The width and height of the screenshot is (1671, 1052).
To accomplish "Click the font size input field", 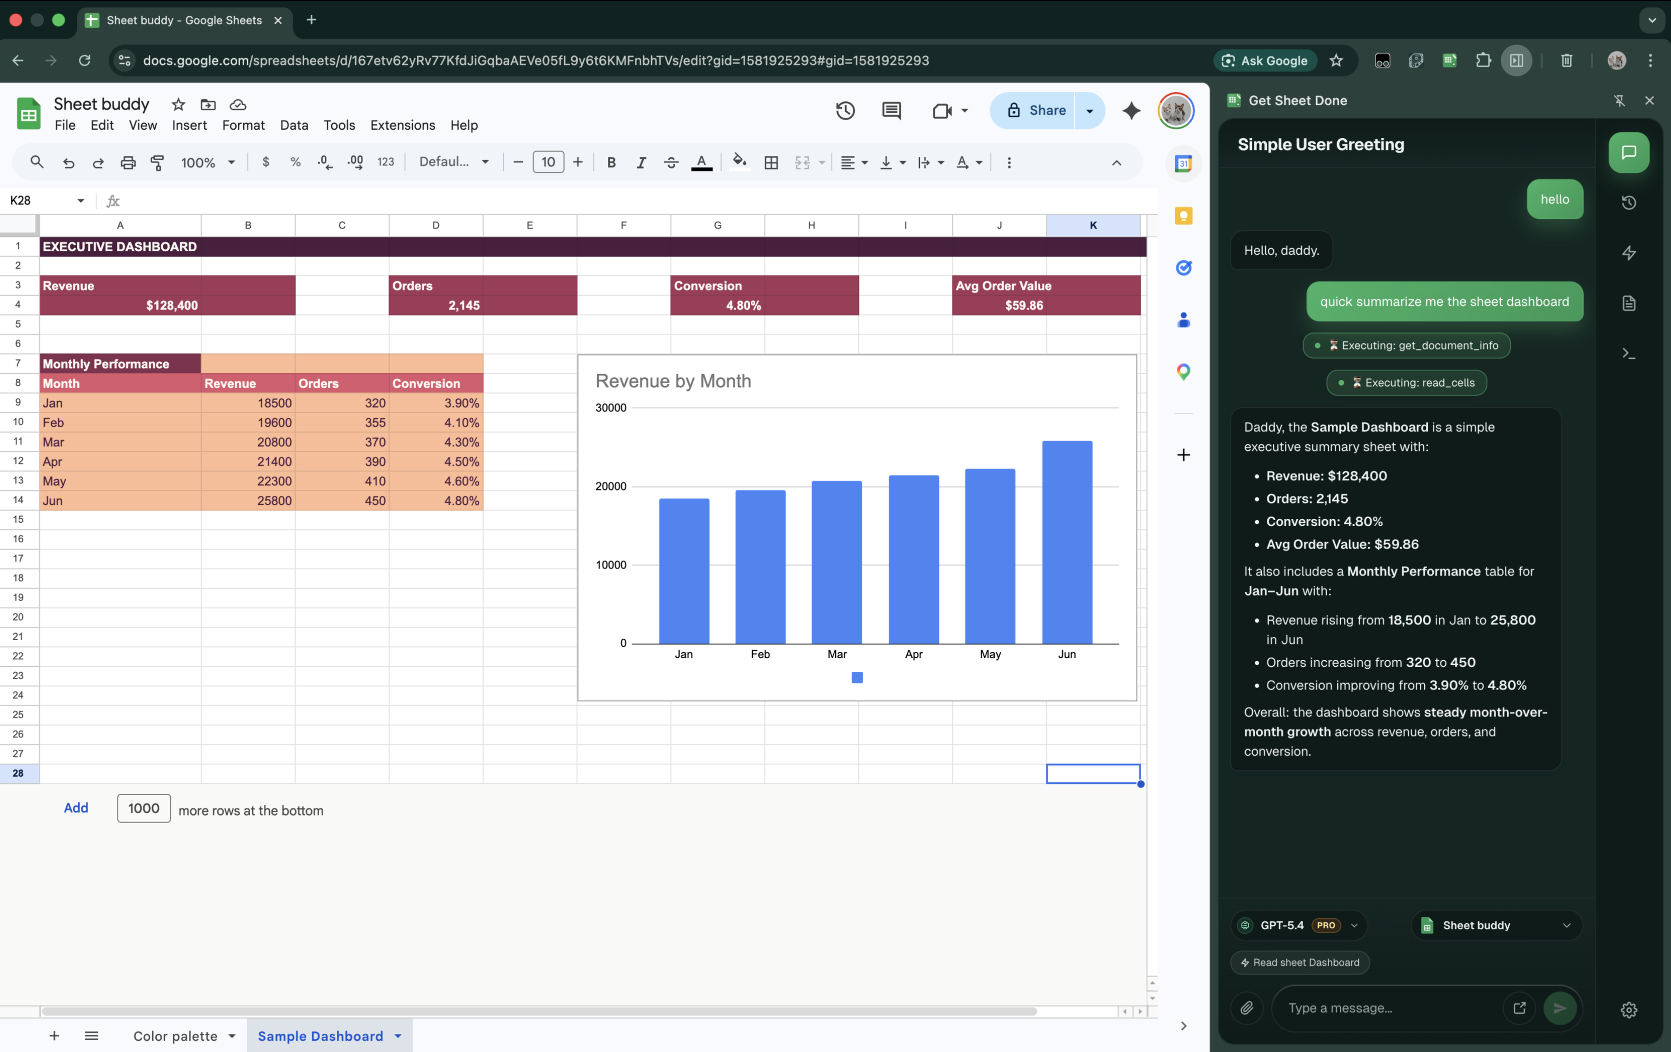I will 547,162.
